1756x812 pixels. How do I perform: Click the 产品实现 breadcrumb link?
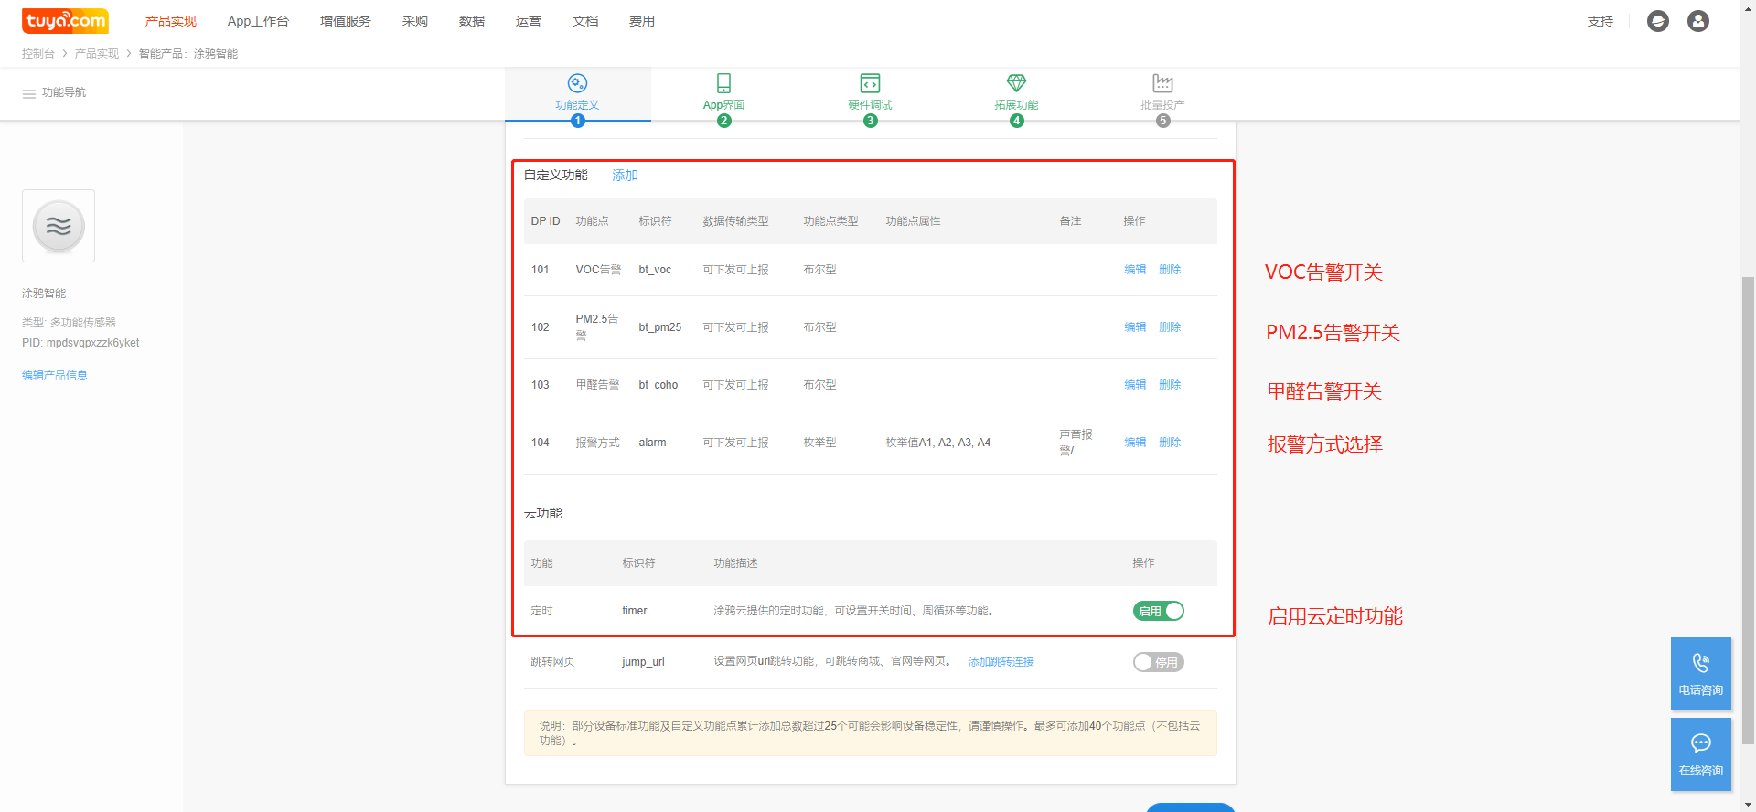[97, 54]
